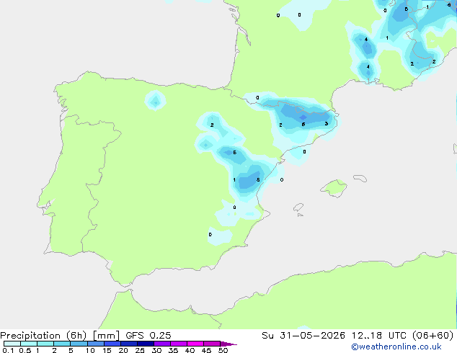This screenshot has width=457, height=353.
Task: Select the 45–50 mm legend swatch
Action: (212, 344)
